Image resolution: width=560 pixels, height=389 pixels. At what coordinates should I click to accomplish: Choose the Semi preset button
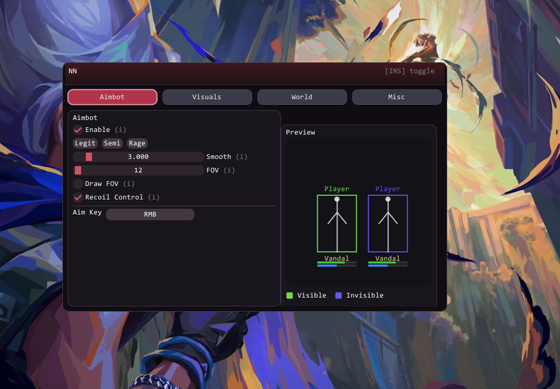click(112, 143)
